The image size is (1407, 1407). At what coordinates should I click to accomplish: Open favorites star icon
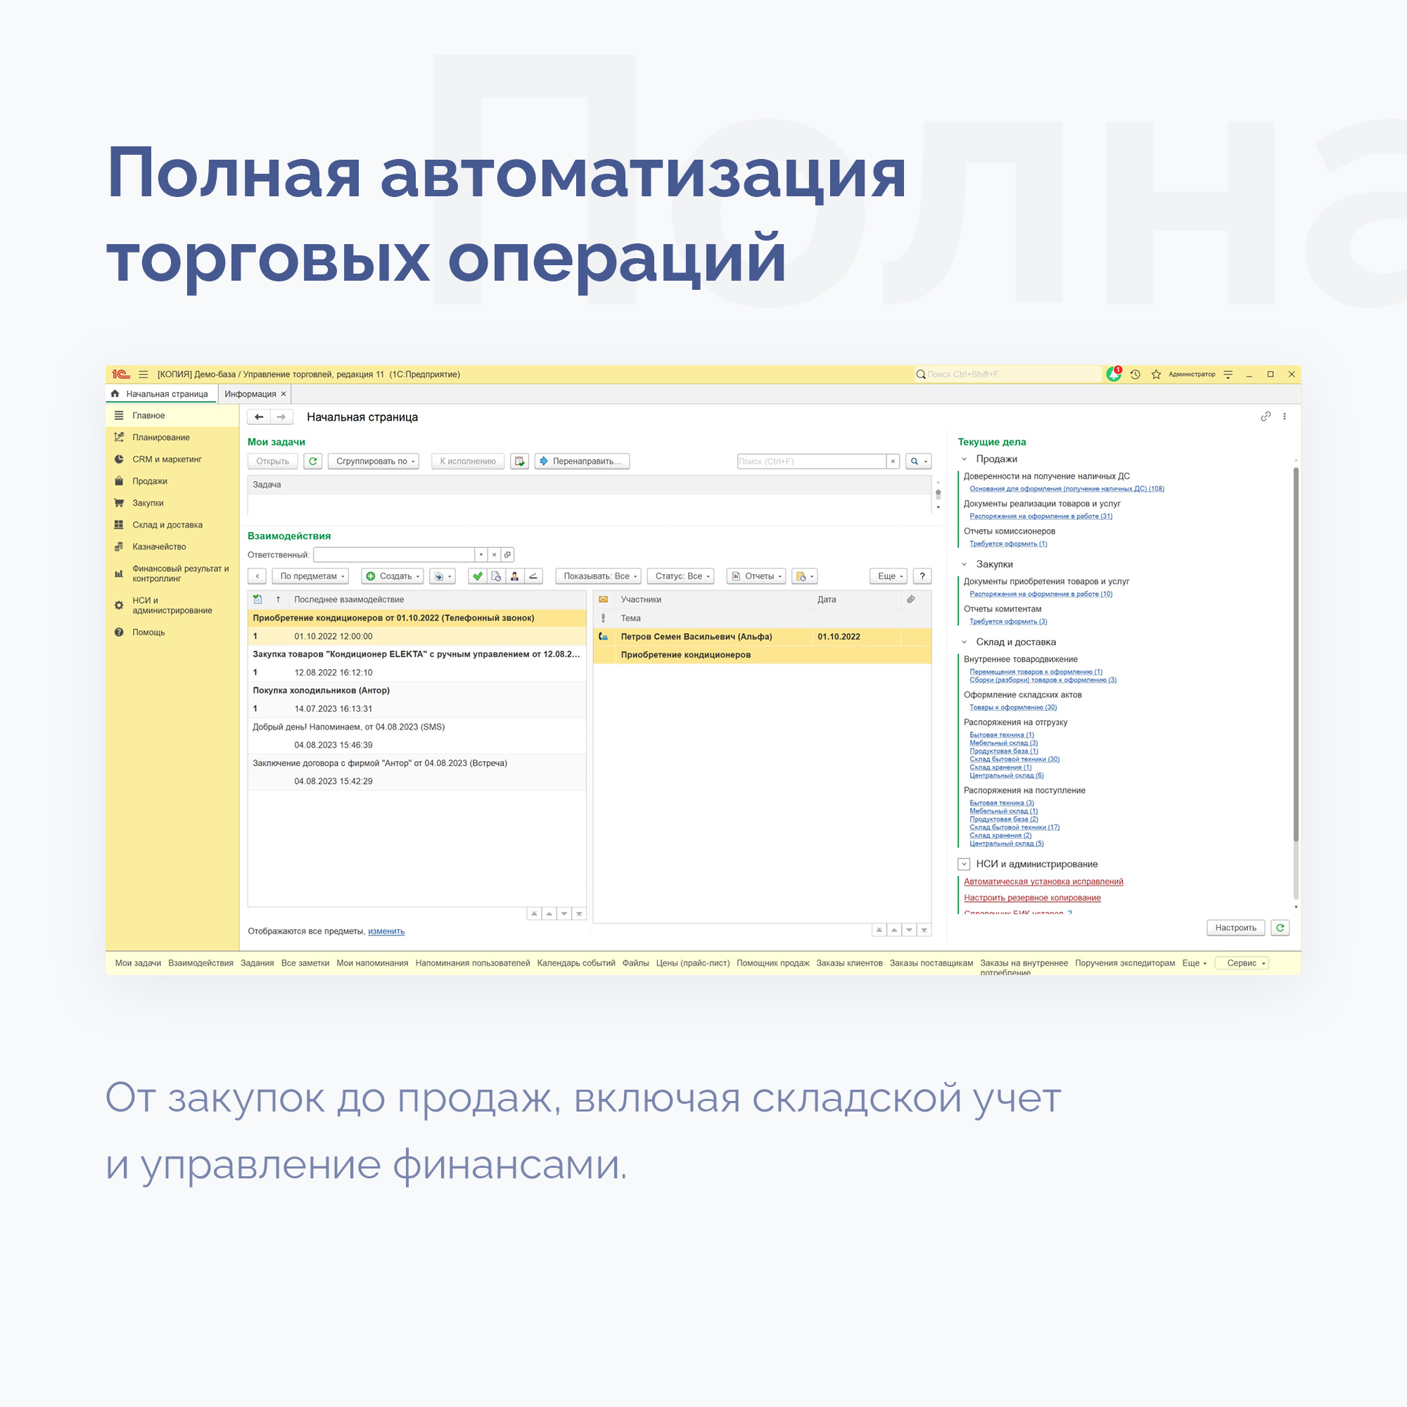click(x=1156, y=374)
